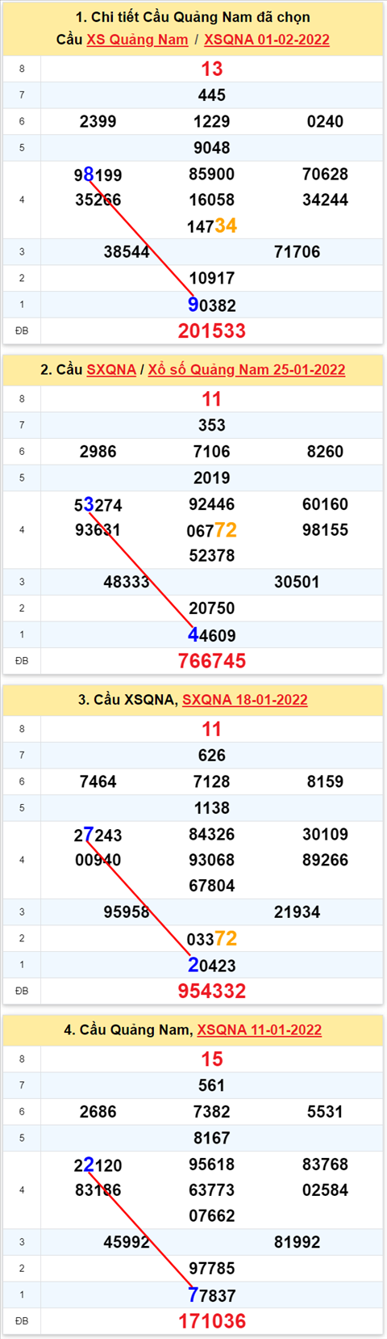Open the 'XSQNA 11-01-2022' link
387x1339 pixels.
260,1030
